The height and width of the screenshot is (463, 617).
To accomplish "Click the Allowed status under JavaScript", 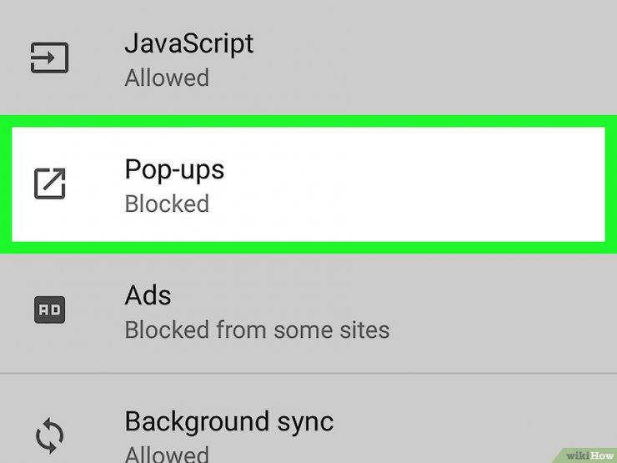I will pyautogui.click(x=167, y=78).
